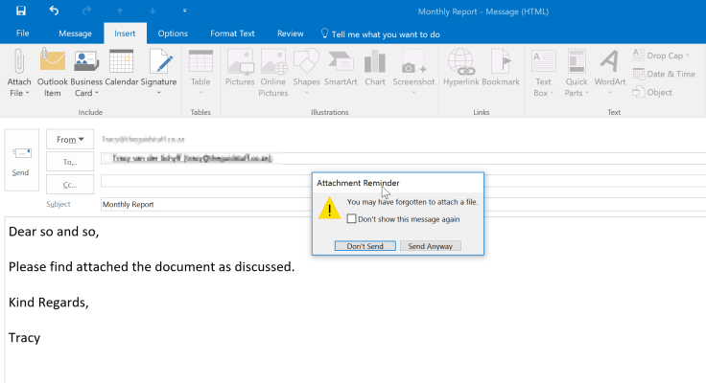The height and width of the screenshot is (383, 706).
Task: Enable "Don't show this message again"
Action: point(352,218)
